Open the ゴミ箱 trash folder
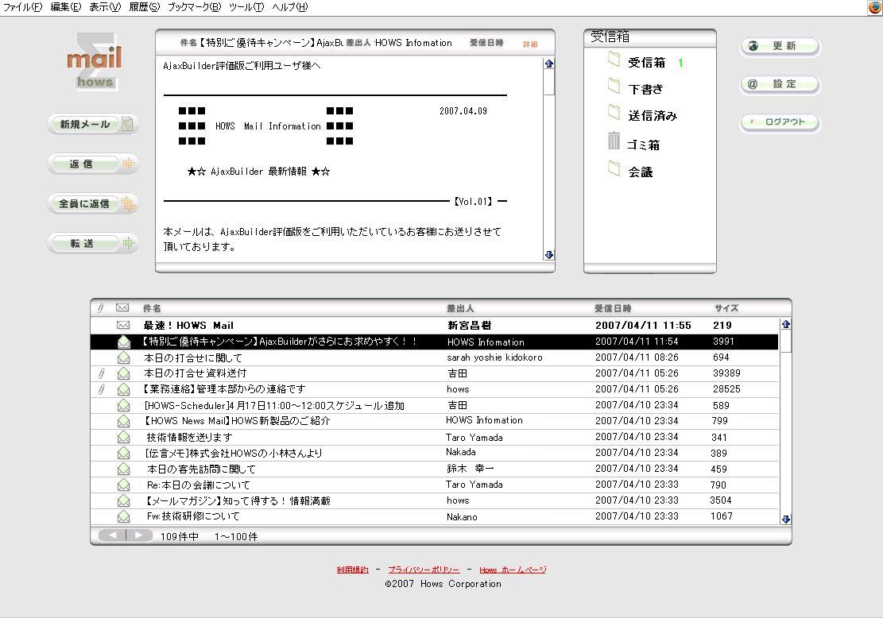Viewport: 883px width, 618px height. point(643,145)
